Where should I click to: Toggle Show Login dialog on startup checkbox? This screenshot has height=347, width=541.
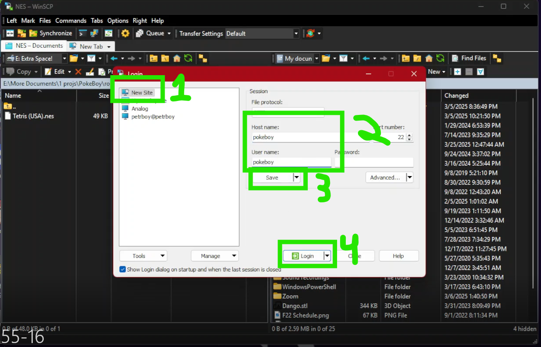pos(123,270)
